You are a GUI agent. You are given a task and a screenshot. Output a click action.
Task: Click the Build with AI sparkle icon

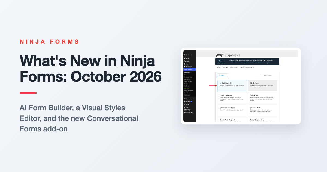coord(220,83)
